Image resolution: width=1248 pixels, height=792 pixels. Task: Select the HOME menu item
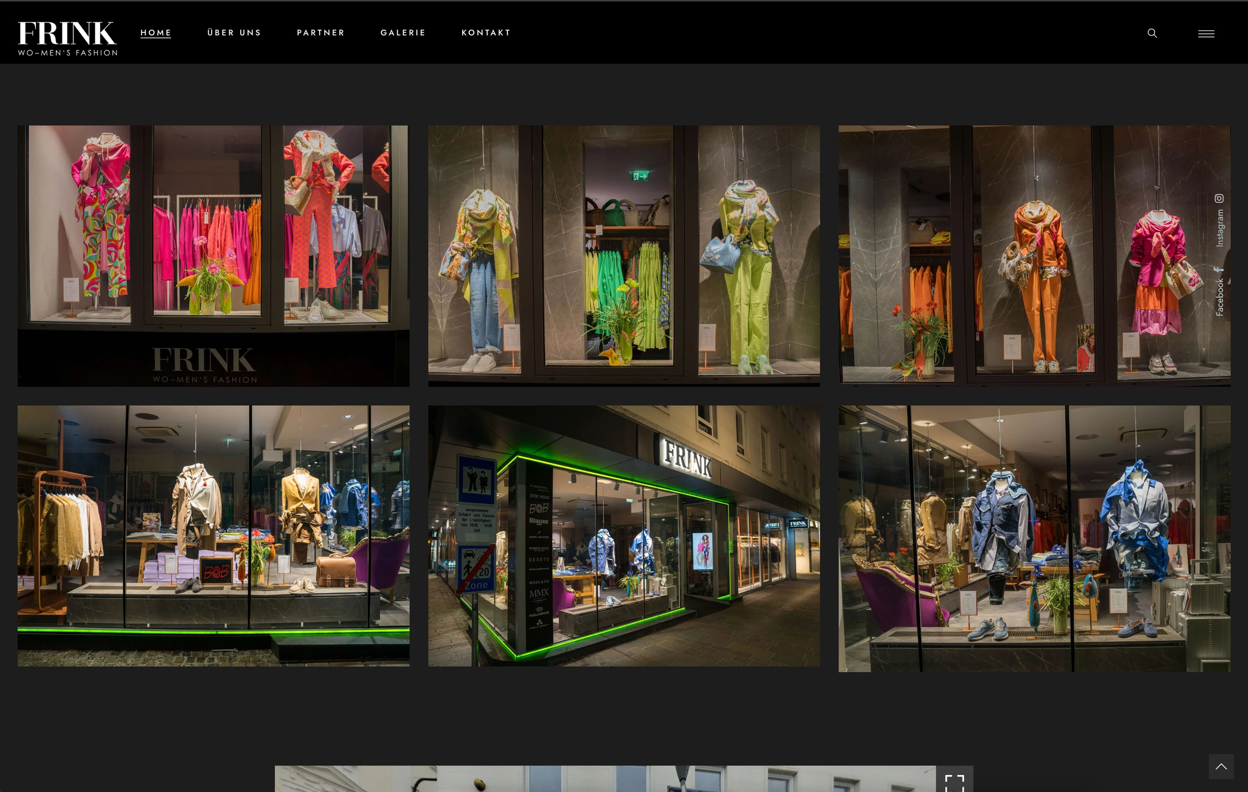(156, 32)
